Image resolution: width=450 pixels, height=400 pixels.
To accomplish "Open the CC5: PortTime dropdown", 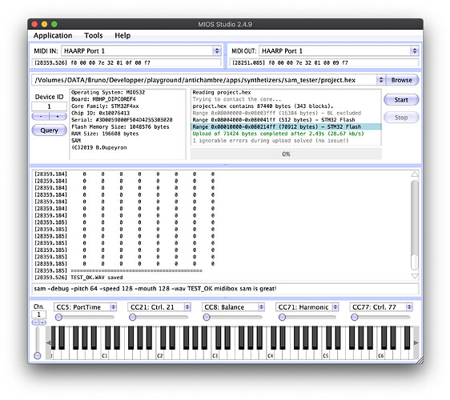I will pyautogui.click(x=114, y=307).
